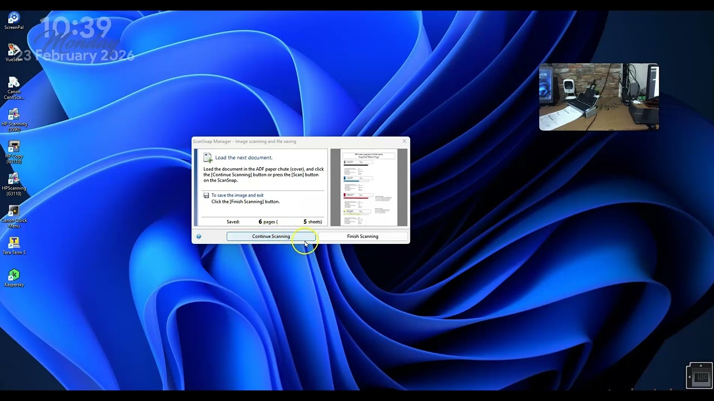Click the "Click the [Finish Scanning] button." line
The image size is (714, 401).
click(x=245, y=202)
